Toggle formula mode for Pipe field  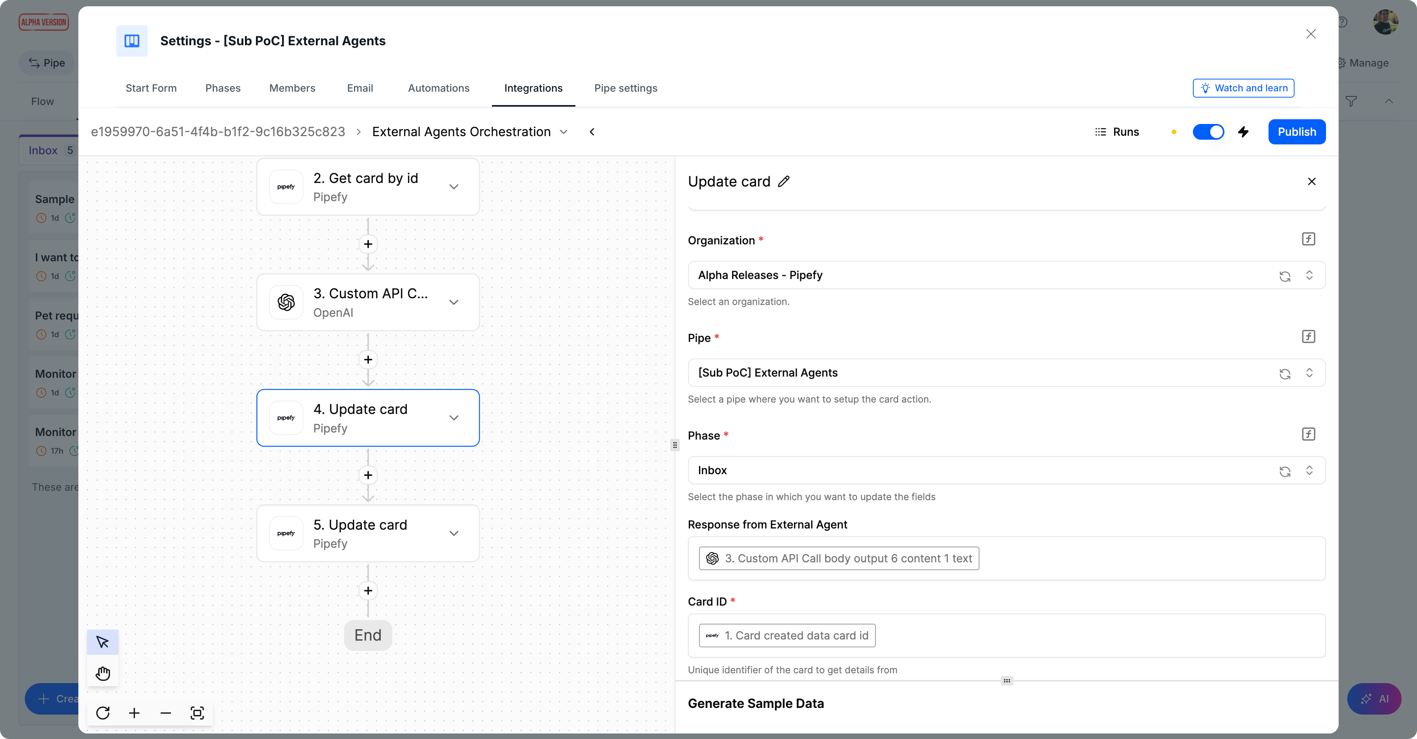tap(1308, 336)
